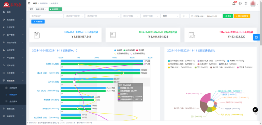The image size is (262, 125).
Task: Open the 图形产品数 dropdown
Action: 131,16
